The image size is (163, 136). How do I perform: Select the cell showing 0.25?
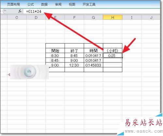point(112,55)
